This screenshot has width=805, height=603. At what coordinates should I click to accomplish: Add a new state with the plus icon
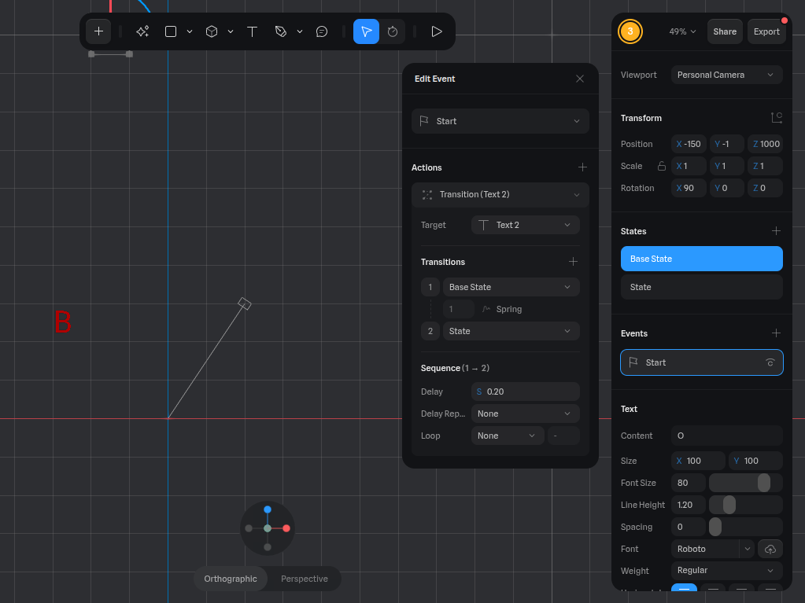click(776, 231)
